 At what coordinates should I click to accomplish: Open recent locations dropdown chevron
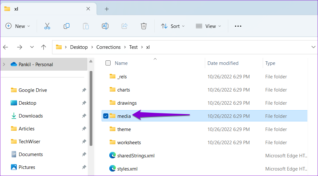32,47
